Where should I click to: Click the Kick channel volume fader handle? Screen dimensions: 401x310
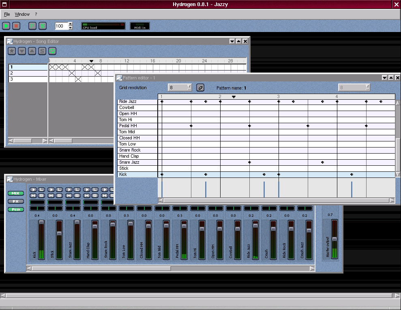[41, 222]
